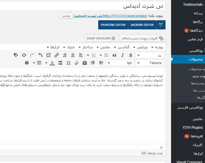Insert read more tag icon
Screen dimensions: 205x163
pyautogui.click(x=60, y=63)
